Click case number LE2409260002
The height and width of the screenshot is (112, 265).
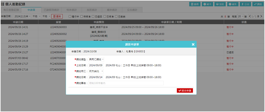click(x=58, y=34)
